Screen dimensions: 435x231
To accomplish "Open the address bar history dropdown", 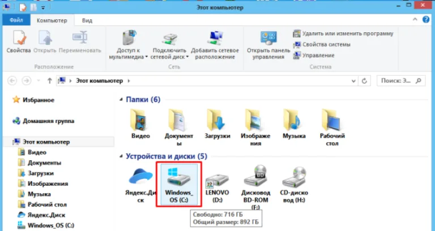I will [353, 81].
